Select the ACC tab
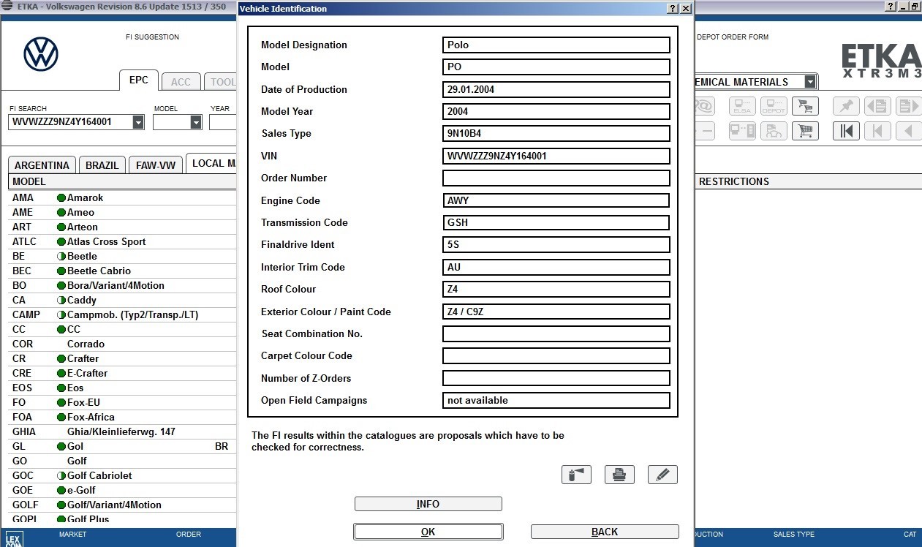This screenshot has height=547, width=922. point(181,81)
